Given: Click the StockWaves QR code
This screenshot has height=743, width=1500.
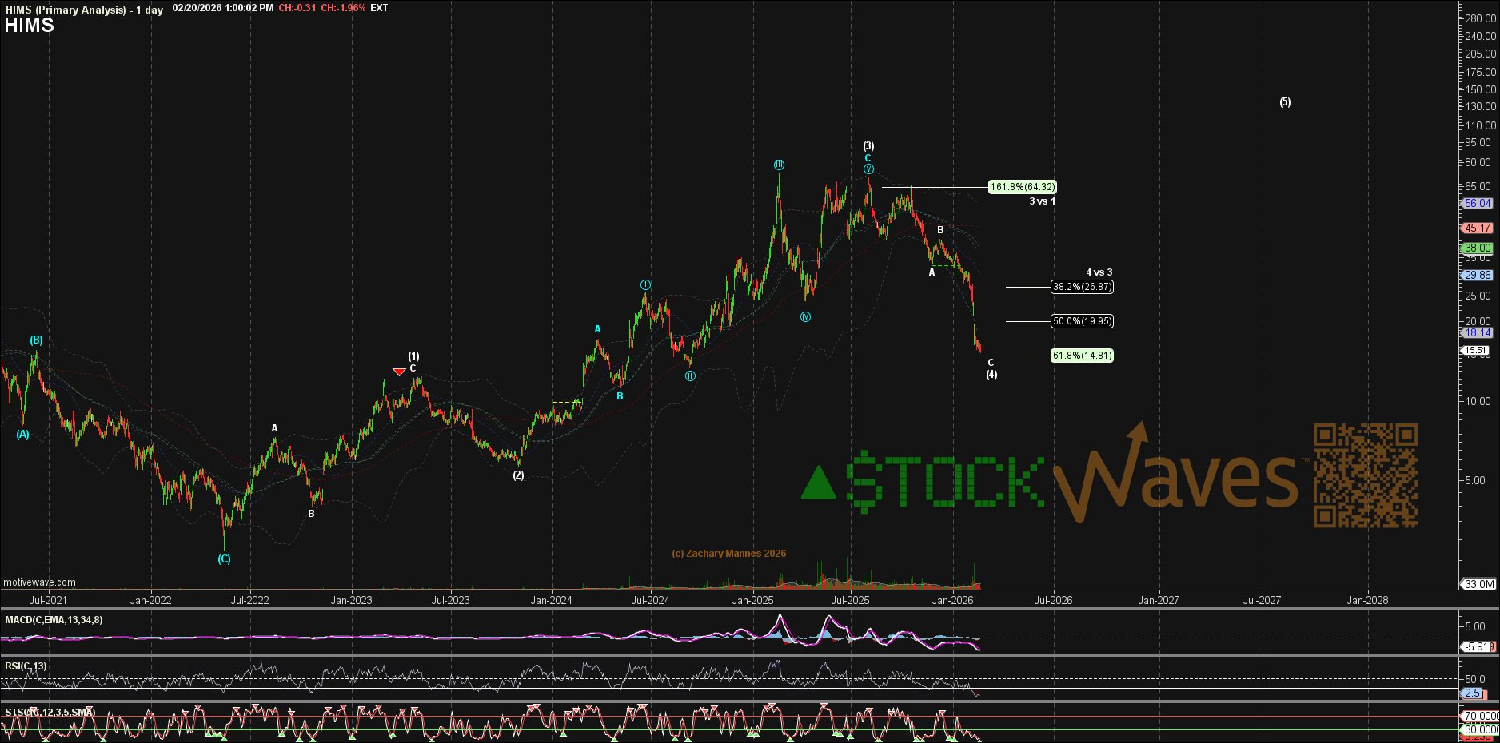Looking at the screenshot, I should (1366, 475).
